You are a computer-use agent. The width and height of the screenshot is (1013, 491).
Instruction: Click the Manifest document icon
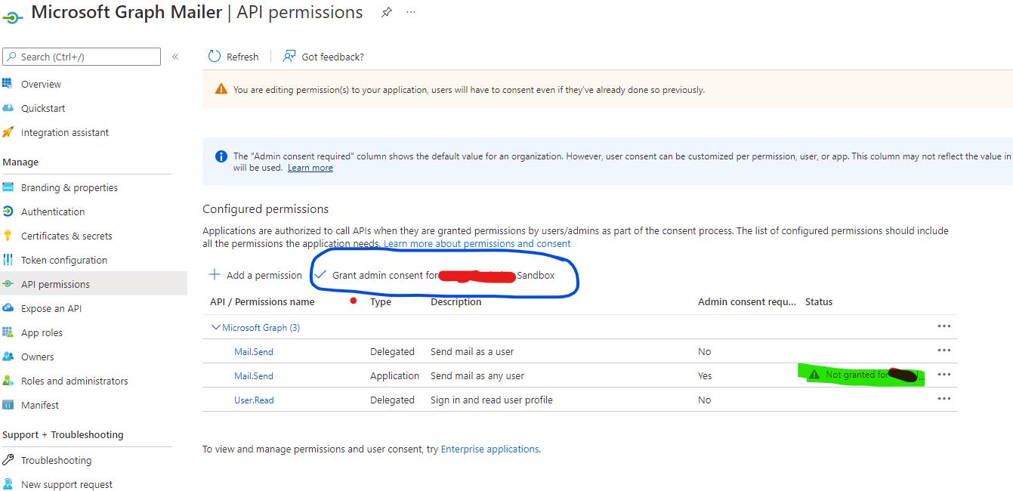(8, 405)
